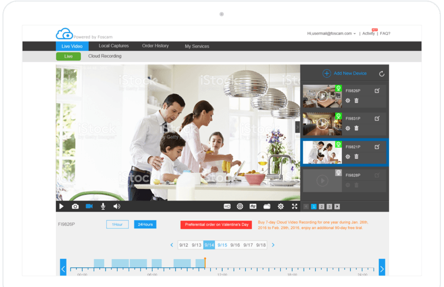Viewport: 444px width, 287px height.
Task: Show later dates with the right chevron
Action: coord(273,245)
